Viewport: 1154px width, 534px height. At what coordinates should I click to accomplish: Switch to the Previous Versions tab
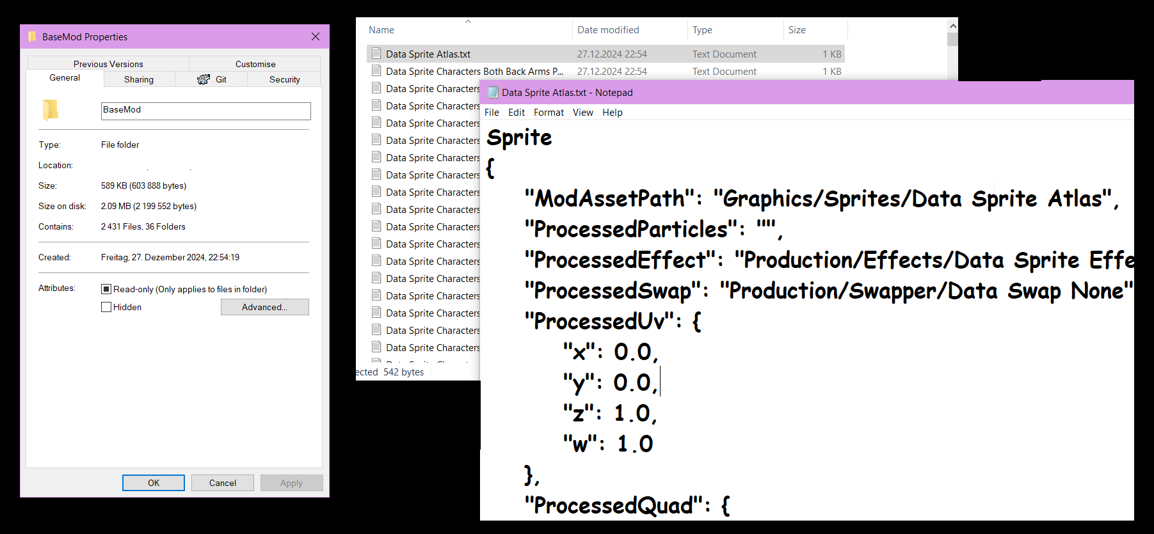coord(108,64)
